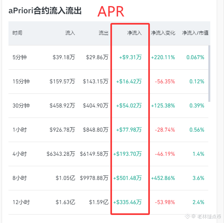Click the change value +125.38%
Image resolution: width=224 pixels, height=223 pixels.
click(x=163, y=105)
